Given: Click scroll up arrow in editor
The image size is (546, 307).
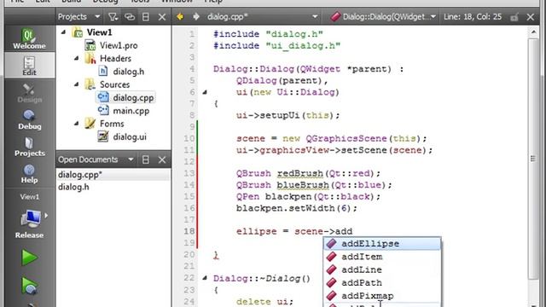Looking at the screenshot, I should coord(533,32).
